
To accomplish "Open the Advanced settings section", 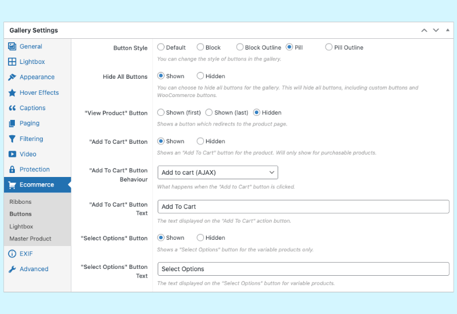I will (x=34, y=269).
